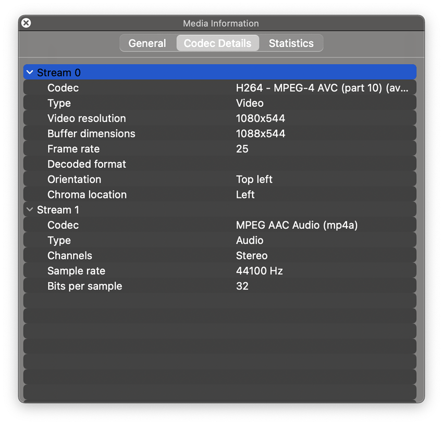Click the Sample rate row
This screenshot has width=443, height=424.
tap(76, 271)
